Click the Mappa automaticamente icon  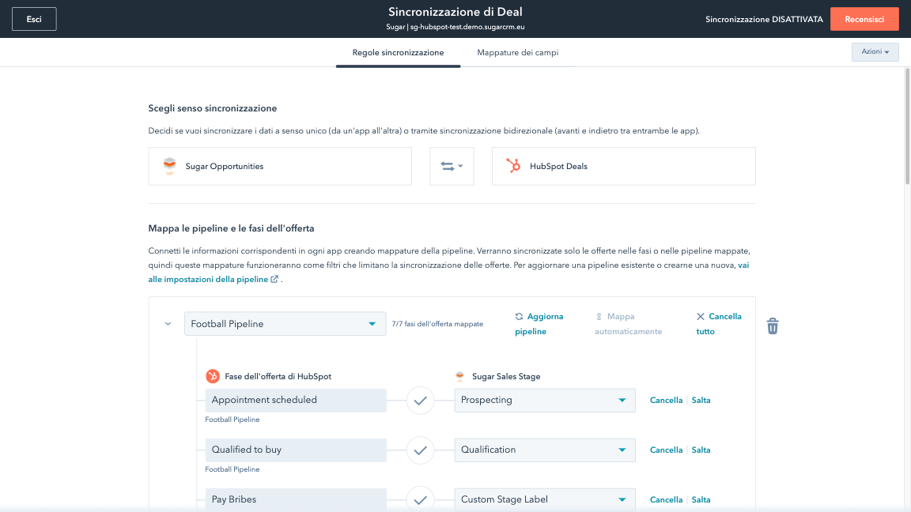pos(599,317)
